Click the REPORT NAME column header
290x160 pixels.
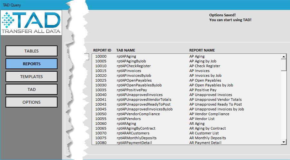202,50
